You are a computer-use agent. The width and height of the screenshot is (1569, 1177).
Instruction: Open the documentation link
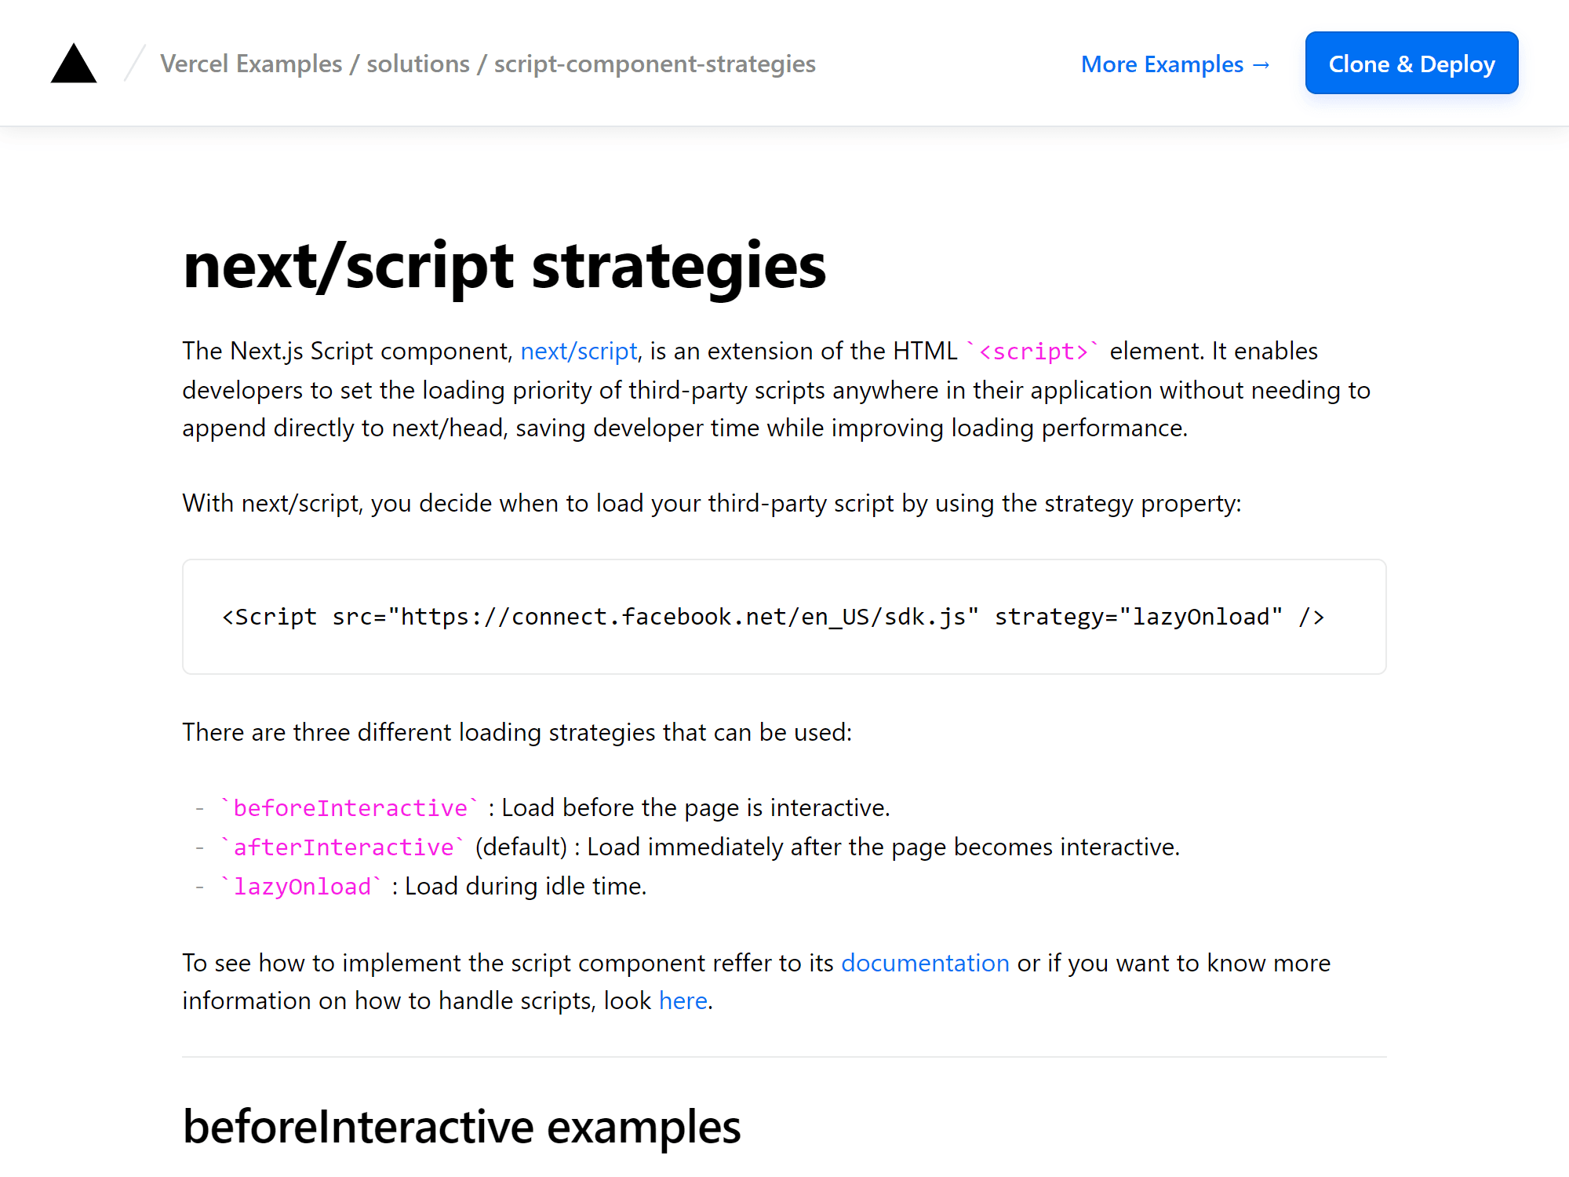925,963
